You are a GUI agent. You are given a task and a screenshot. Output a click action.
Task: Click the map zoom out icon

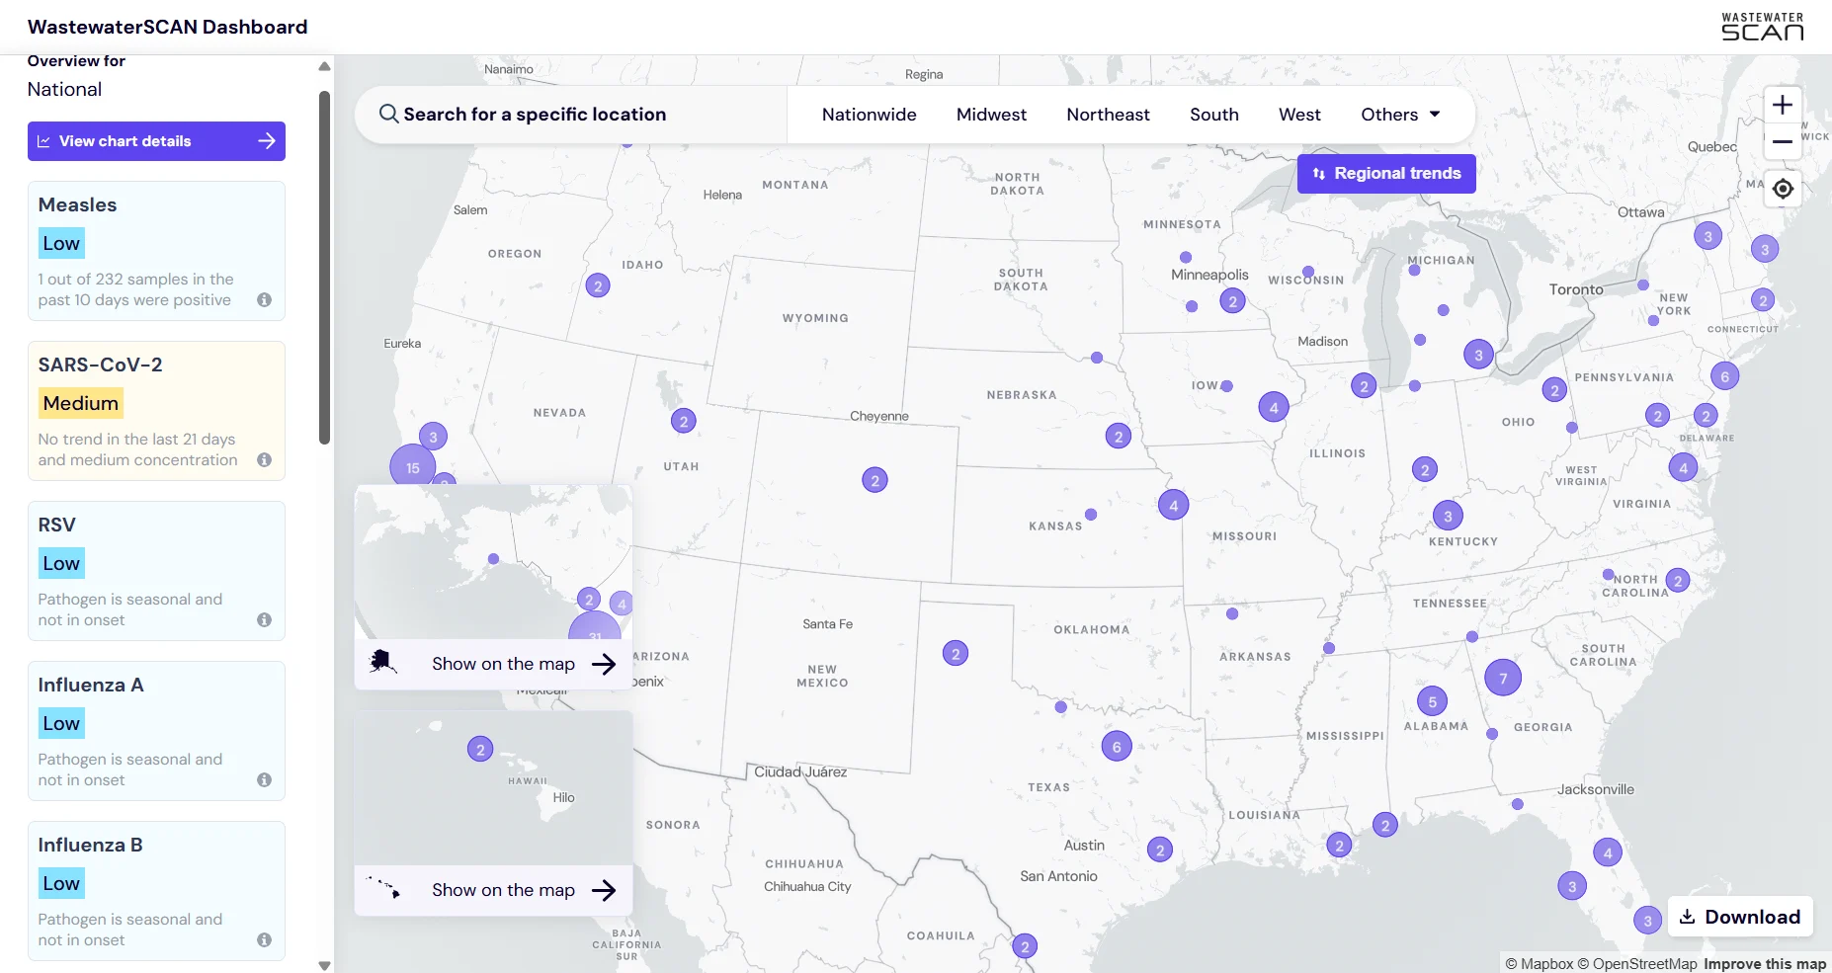tap(1784, 141)
